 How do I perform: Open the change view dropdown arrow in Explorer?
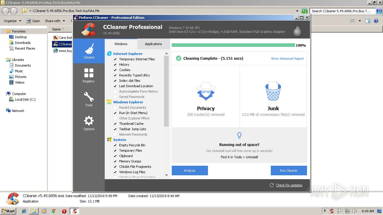pos(360,21)
